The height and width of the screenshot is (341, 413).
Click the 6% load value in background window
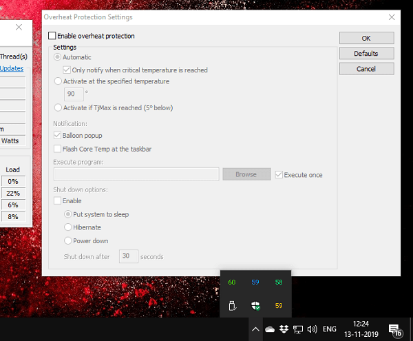click(13, 205)
